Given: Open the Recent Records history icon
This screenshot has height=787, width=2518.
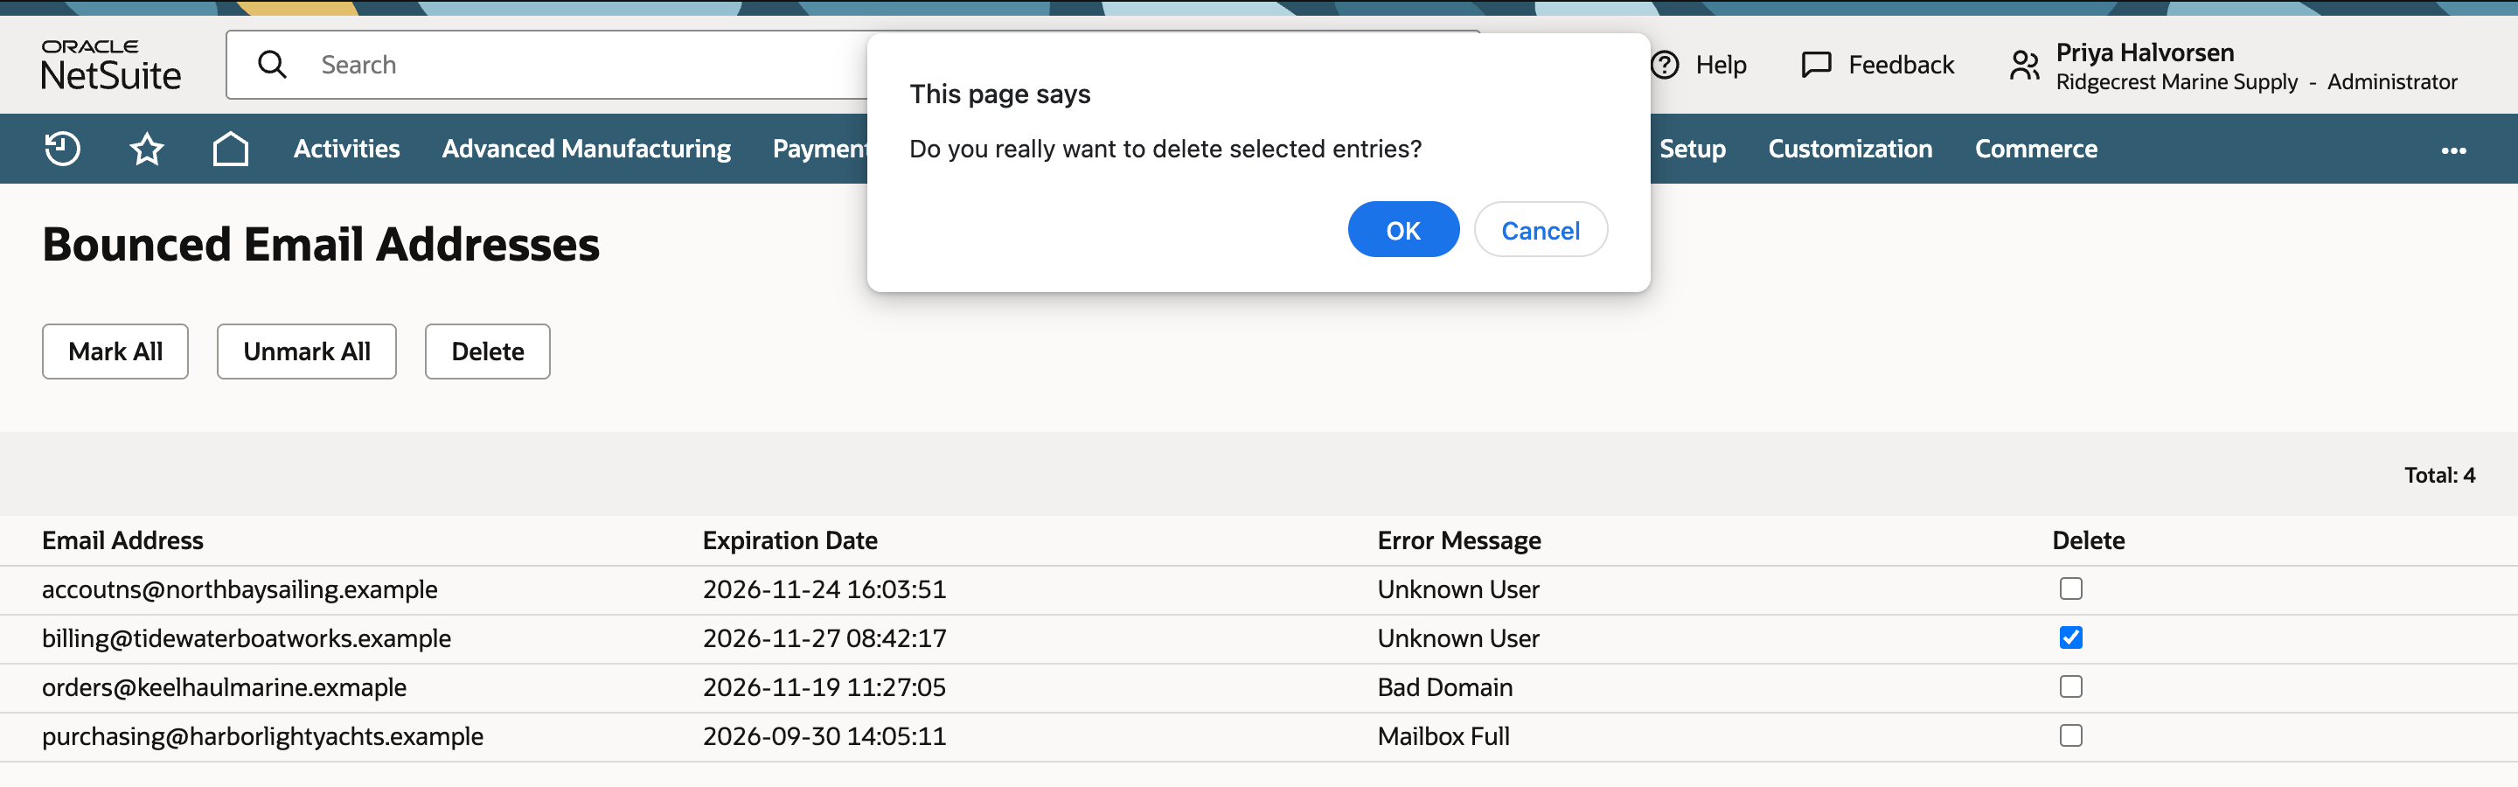Looking at the screenshot, I should [63, 149].
